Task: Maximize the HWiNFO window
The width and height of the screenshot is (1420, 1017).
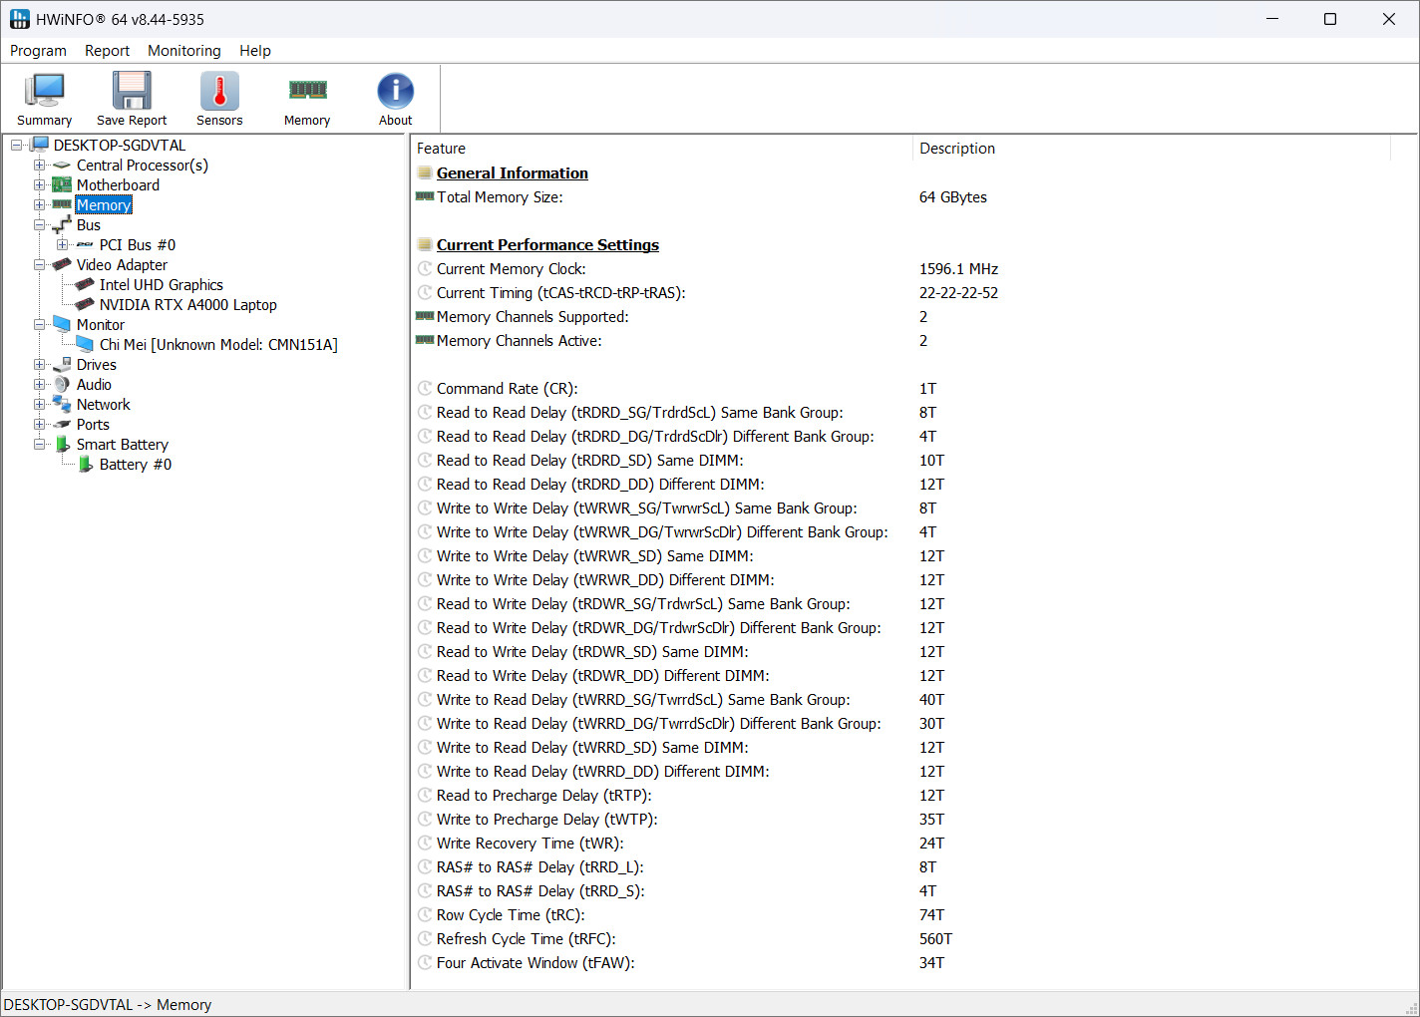Action: (1329, 19)
